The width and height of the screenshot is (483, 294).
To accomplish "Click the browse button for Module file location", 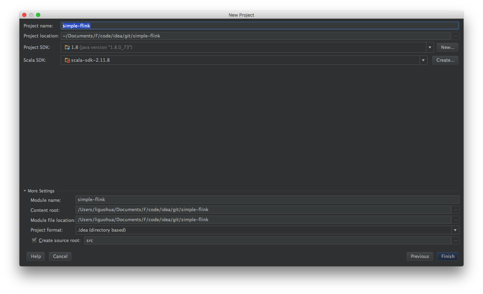I will click(455, 219).
